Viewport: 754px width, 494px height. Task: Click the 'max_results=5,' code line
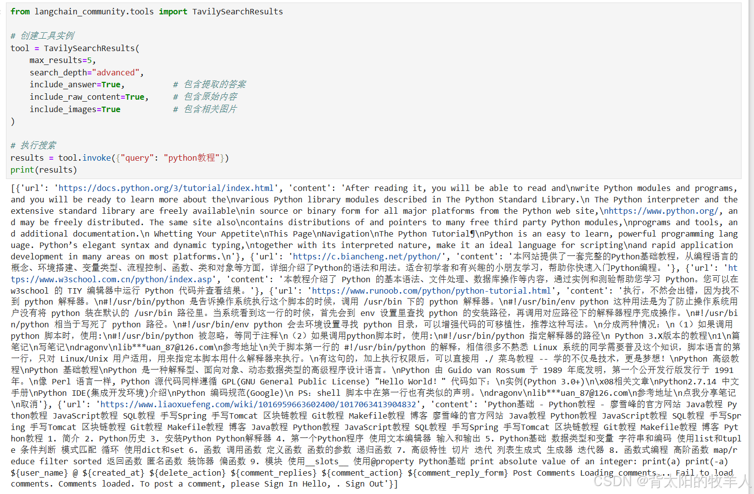tap(62, 60)
